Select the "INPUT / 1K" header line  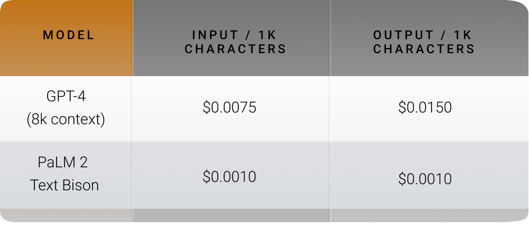tap(235, 35)
